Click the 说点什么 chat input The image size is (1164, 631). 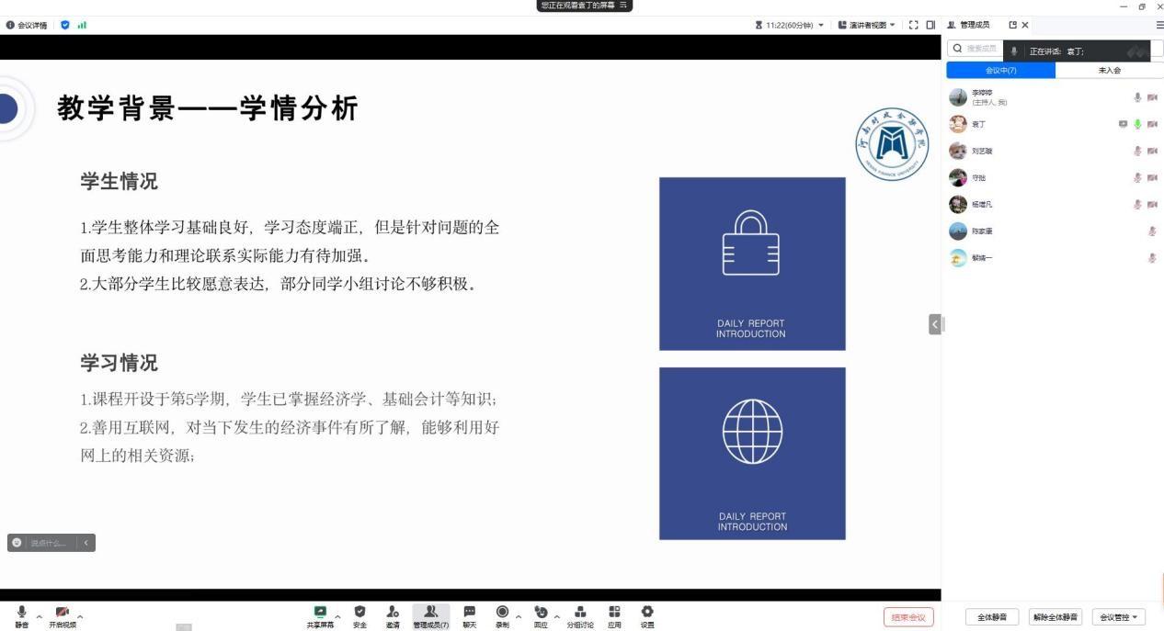[48, 543]
